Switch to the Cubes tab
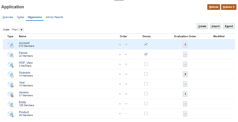The height and width of the screenshot is (122, 238). click(x=20, y=17)
